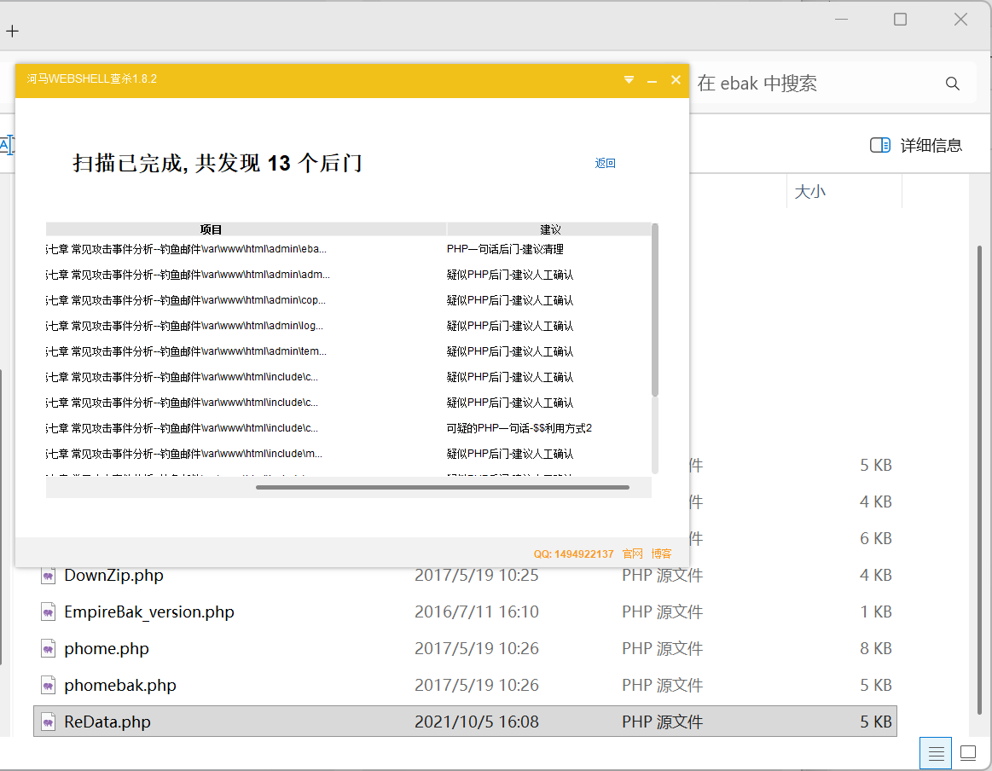Sort files by the 大小 column header
The width and height of the screenshot is (992, 771).
(x=810, y=192)
